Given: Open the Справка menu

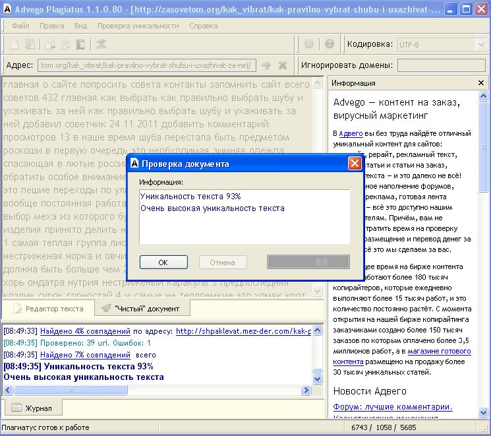Looking at the screenshot, I should (203, 26).
